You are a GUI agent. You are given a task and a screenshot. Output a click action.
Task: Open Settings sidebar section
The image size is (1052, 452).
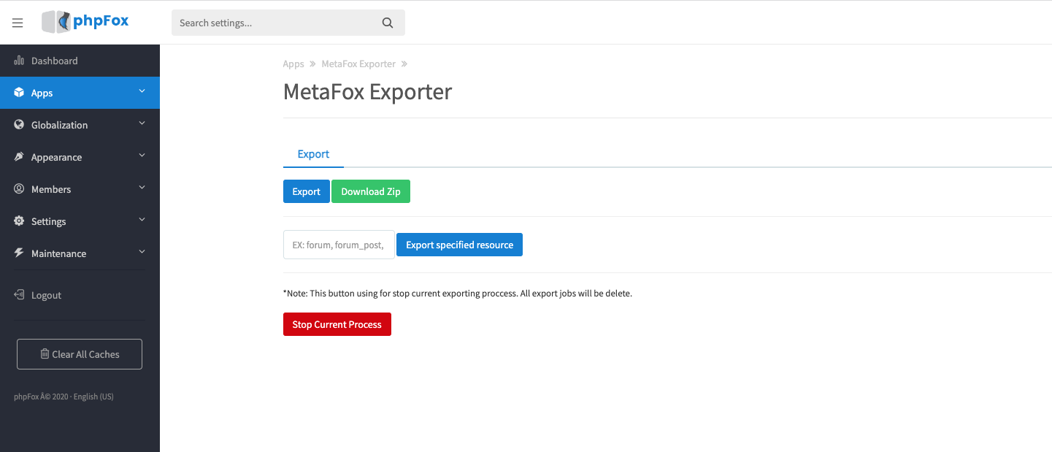coord(80,221)
